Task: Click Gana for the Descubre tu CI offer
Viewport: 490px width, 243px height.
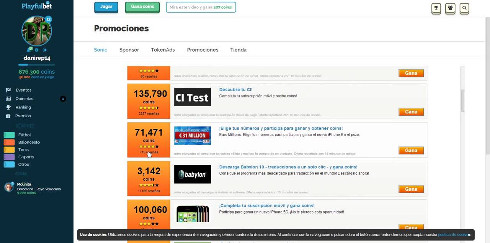Action: coord(411,112)
